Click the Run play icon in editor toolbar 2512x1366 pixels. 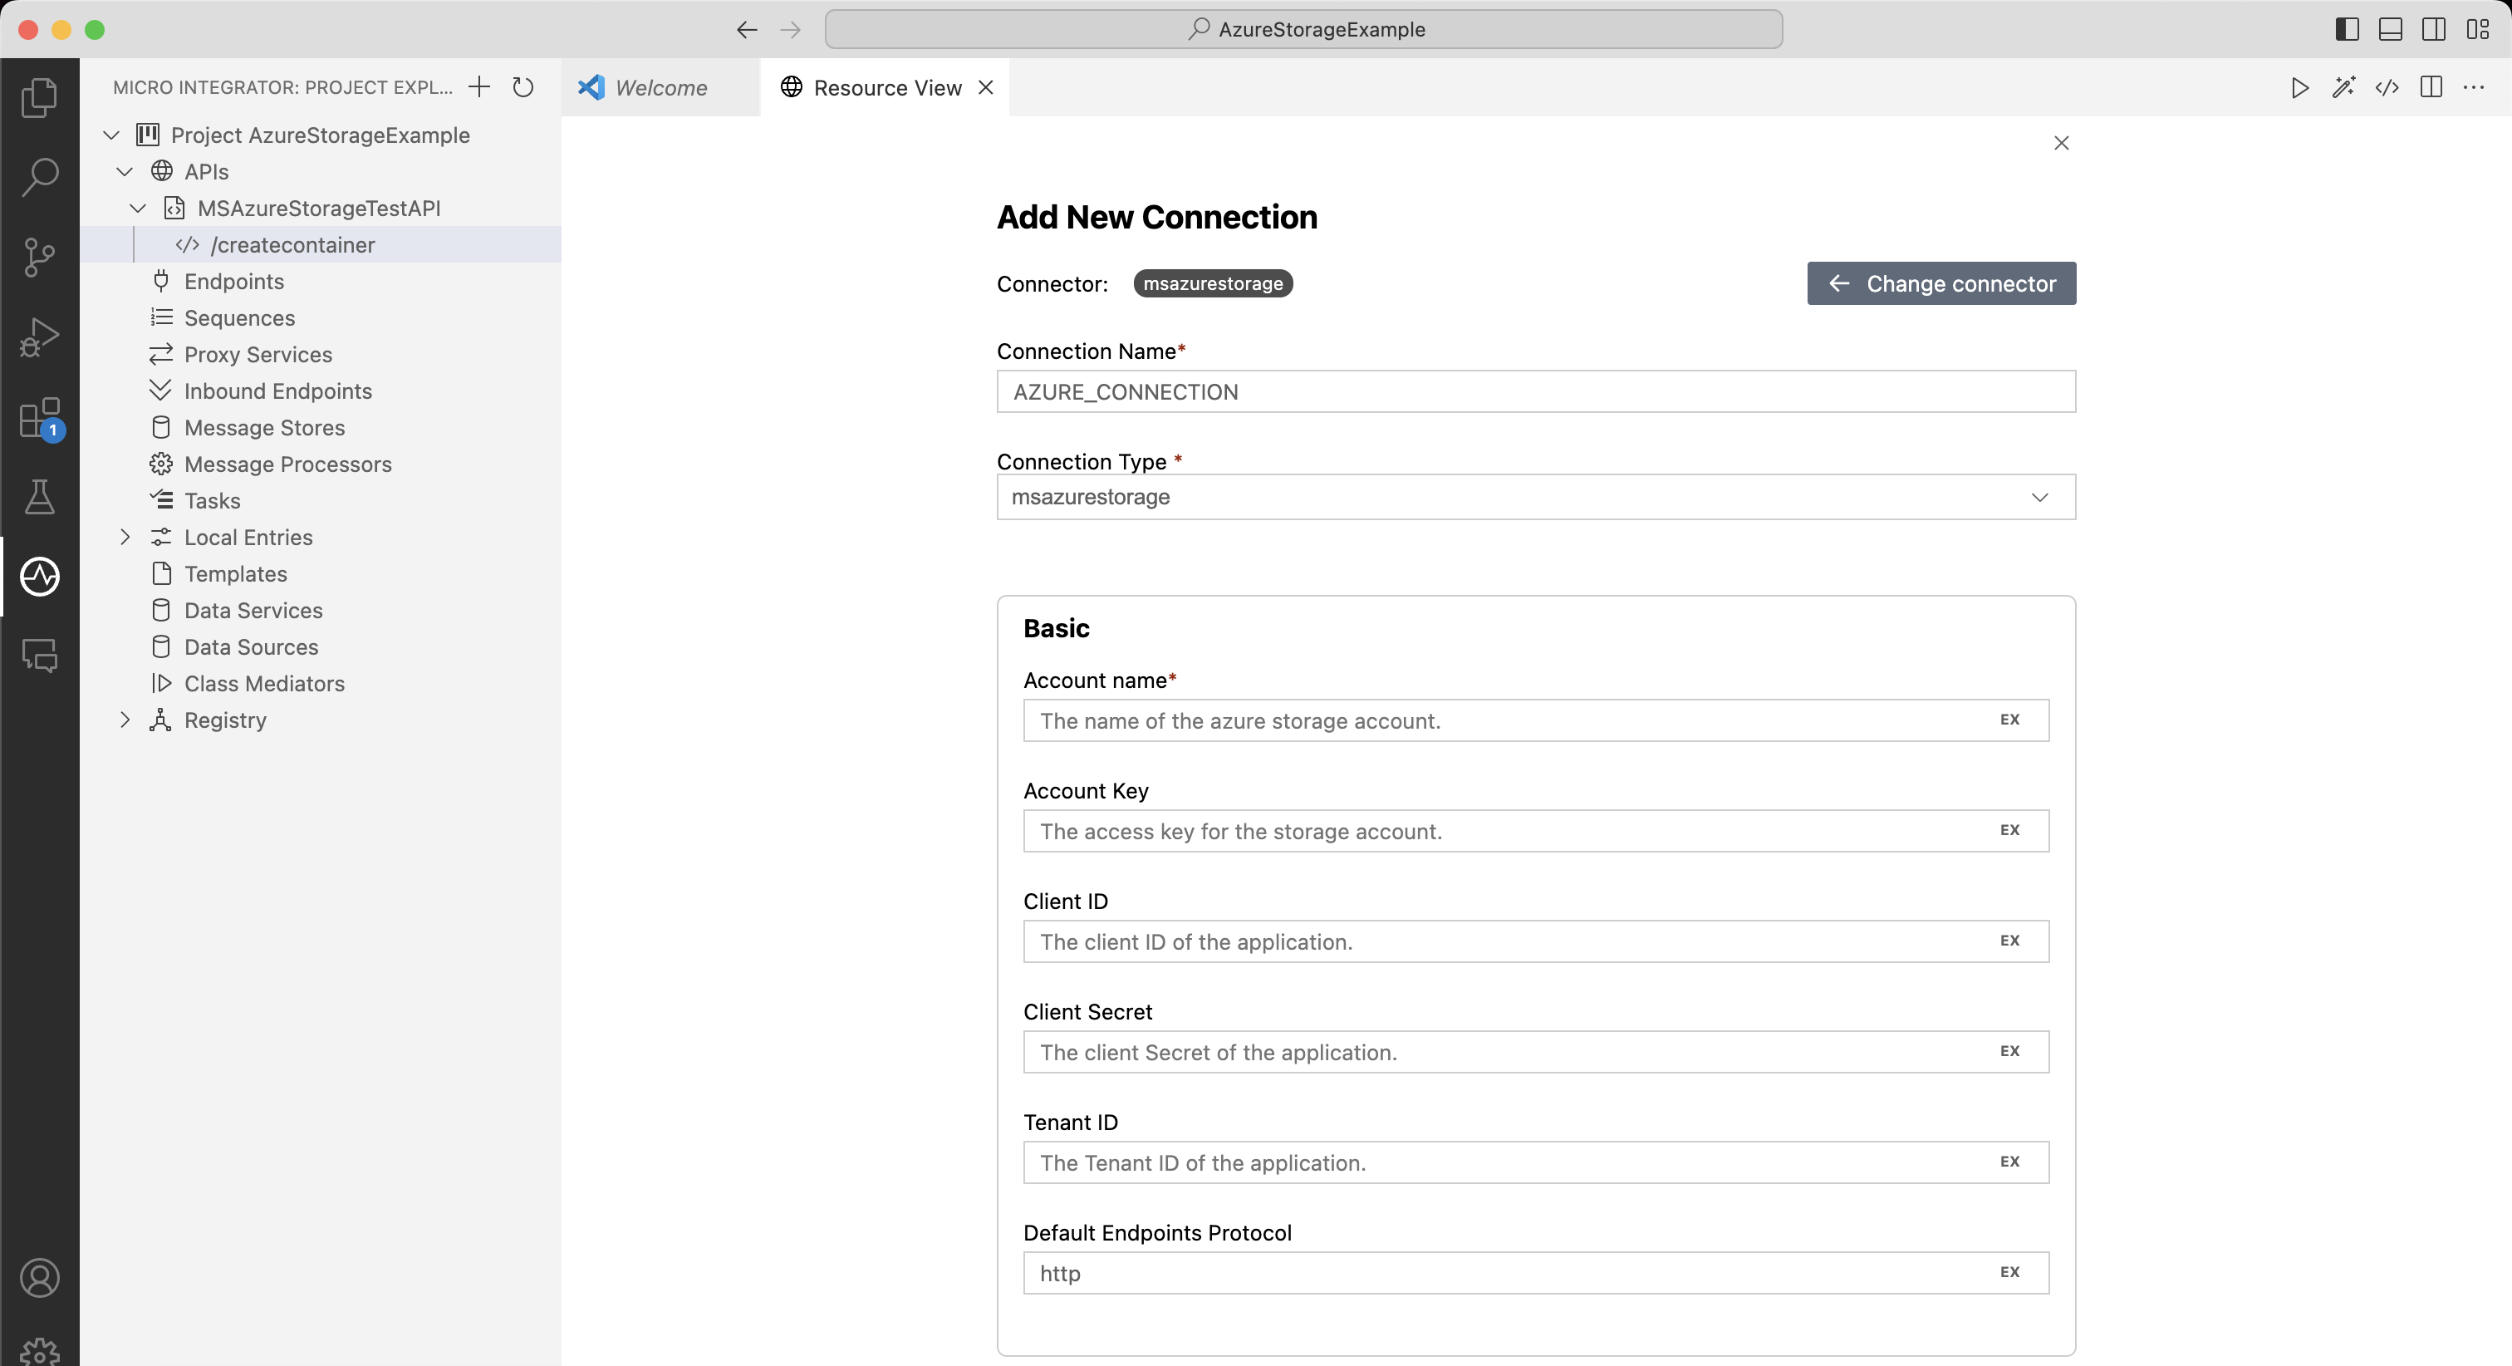tap(2299, 88)
